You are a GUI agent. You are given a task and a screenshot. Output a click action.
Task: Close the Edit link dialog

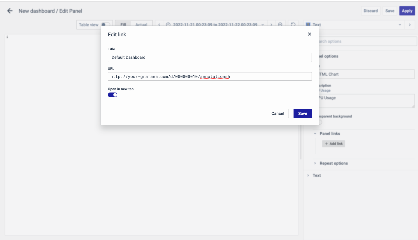coord(309,34)
